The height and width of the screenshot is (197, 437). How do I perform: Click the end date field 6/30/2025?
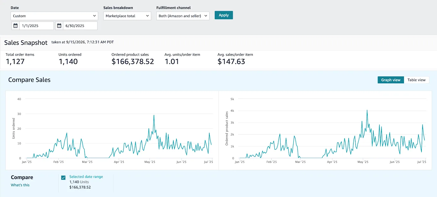coord(80,26)
